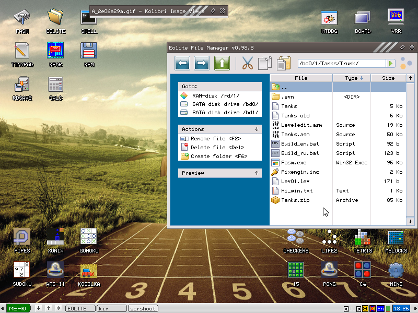Open the MTDBG debugger desktop icon
This screenshot has height=313, width=418.
[x=329, y=18]
